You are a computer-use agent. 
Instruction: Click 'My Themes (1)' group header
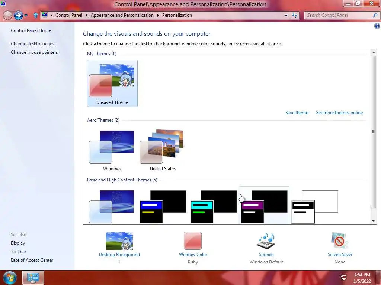[x=102, y=53]
